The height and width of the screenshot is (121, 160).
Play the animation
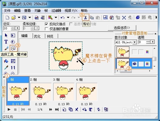click(x=9, y=110)
